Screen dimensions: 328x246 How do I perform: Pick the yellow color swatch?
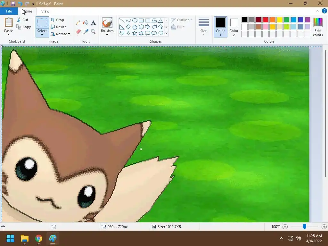[280, 20]
